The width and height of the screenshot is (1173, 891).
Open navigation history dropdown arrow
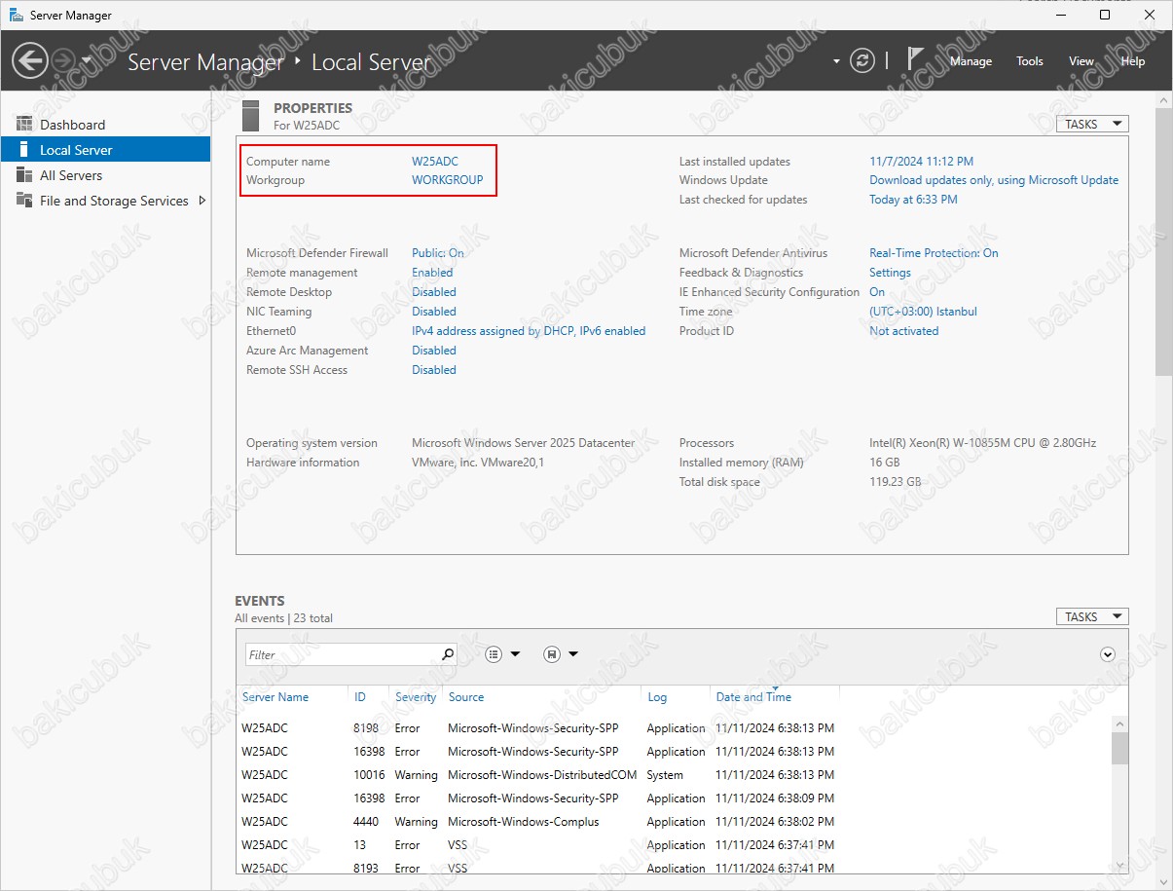coord(87,60)
